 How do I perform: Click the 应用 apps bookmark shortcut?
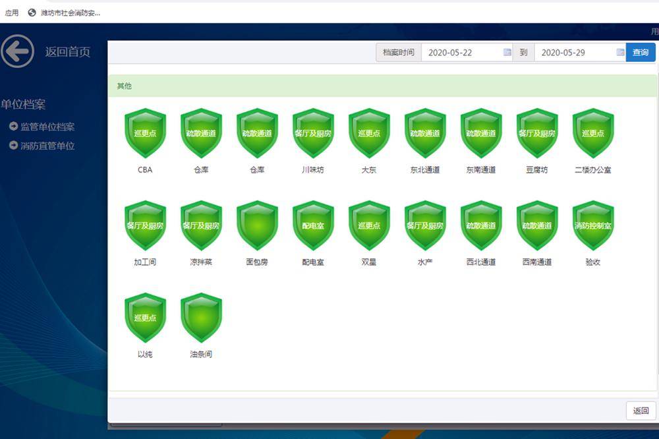tap(12, 13)
